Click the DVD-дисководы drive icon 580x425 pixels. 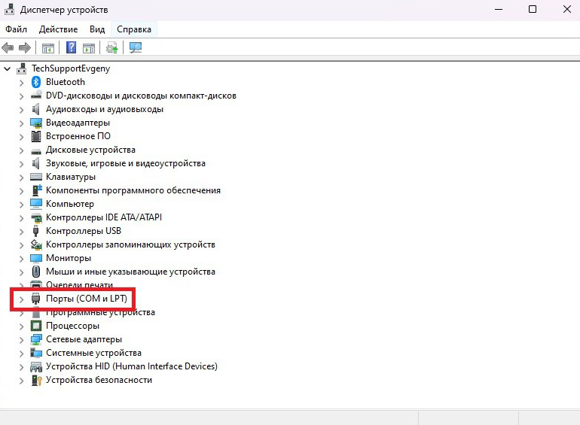[x=36, y=96]
